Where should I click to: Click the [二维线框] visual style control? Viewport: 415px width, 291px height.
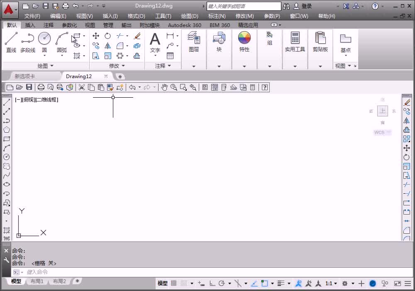(x=46, y=100)
